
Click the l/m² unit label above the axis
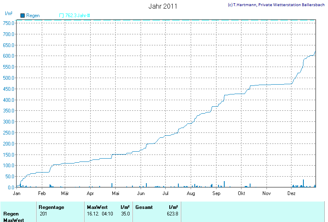(8, 13)
